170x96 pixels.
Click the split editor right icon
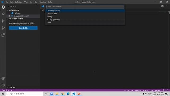162,6
